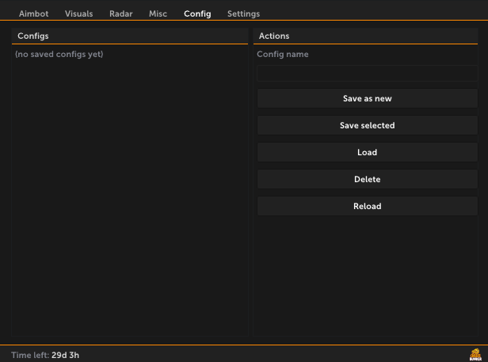Click the orange logo icon in footer
Image resolution: width=488 pixels, height=362 pixels.
tap(475, 355)
